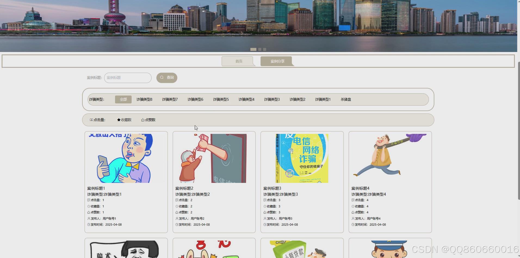The height and width of the screenshot is (258, 520).
Task: Click the 发布时间 clock icon in 案例标题2 card
Action: tap(177, 225)
